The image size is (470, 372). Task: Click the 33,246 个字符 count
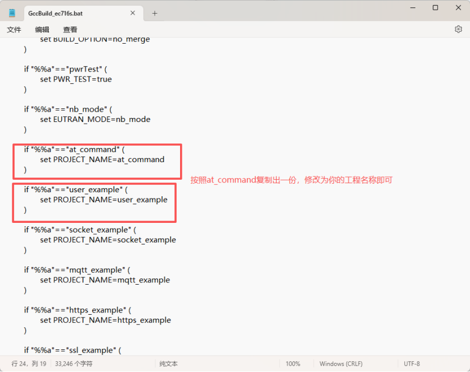(x=74, y=363)
